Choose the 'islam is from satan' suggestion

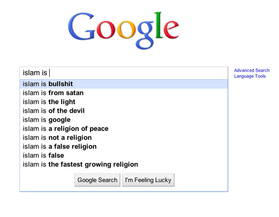click(53, 93)
